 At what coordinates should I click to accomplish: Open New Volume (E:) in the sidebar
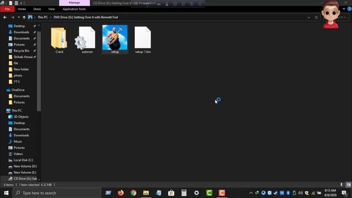[x=25, y=172]
